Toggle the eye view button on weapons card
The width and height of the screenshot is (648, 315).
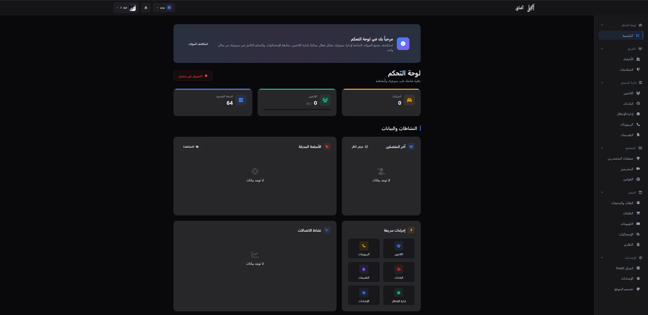pyautogui.click(x=191, y=147)
